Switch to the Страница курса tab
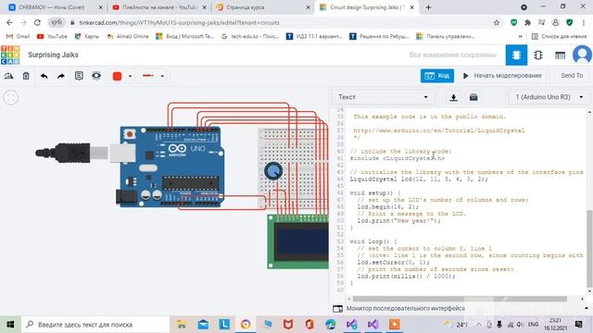 click(262, 7)
